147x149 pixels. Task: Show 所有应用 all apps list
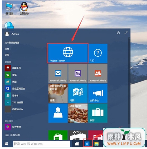[x=12, y=135]
